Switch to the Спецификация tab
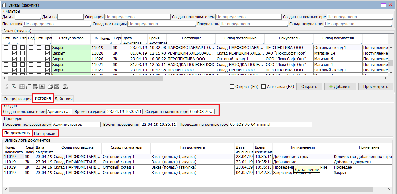This screenshot has height=194, width=397. [18, 99]
